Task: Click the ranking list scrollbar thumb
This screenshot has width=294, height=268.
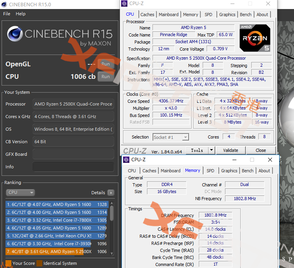Action: click(x=112, y=213)
